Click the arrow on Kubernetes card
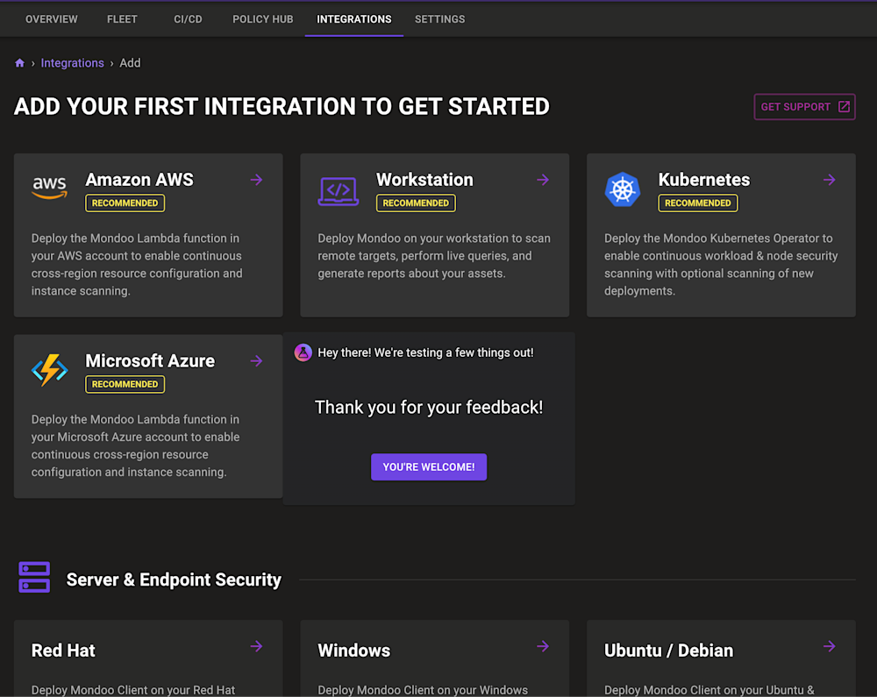 tap(830, 180)
